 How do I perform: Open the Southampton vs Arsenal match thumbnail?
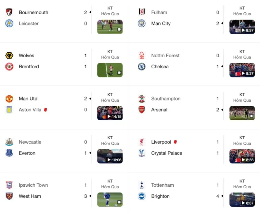(x=242, y=113)
